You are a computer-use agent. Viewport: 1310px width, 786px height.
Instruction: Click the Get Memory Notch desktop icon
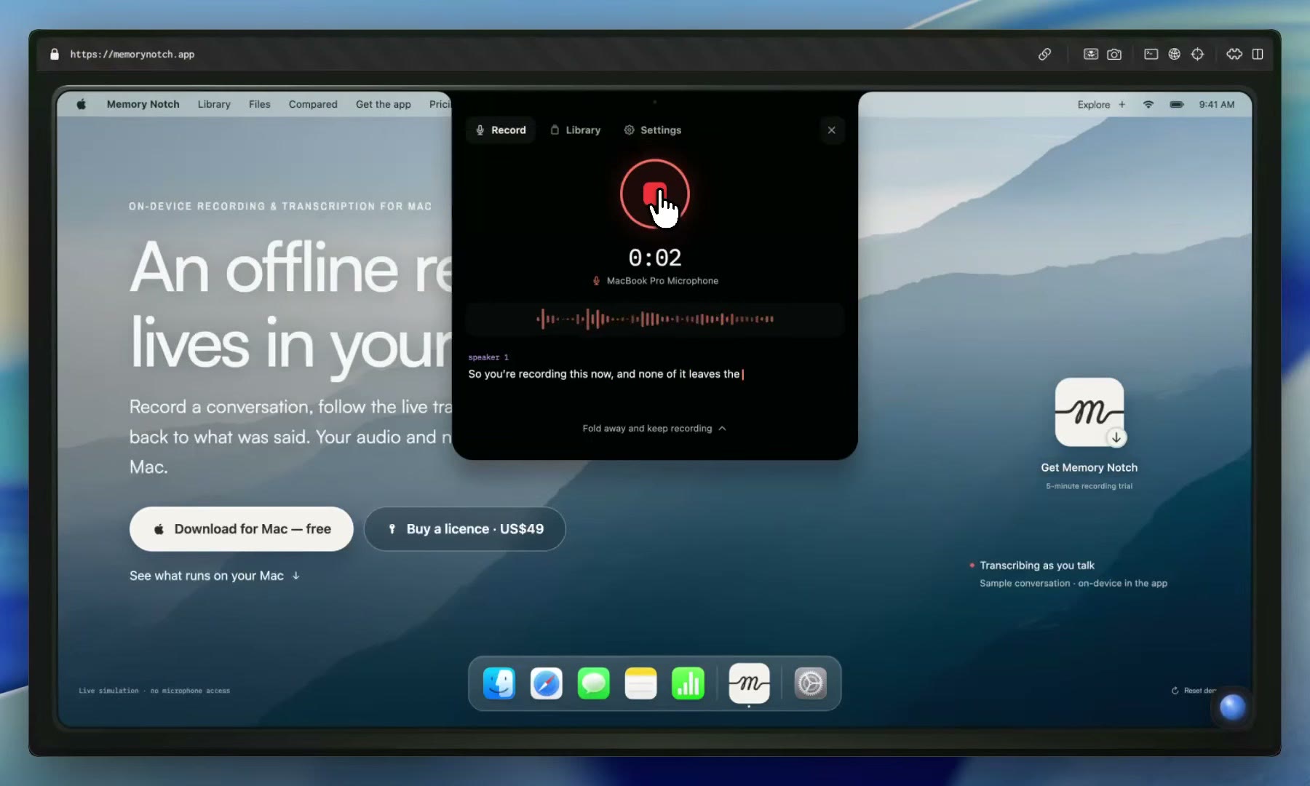pos(1089,412)
